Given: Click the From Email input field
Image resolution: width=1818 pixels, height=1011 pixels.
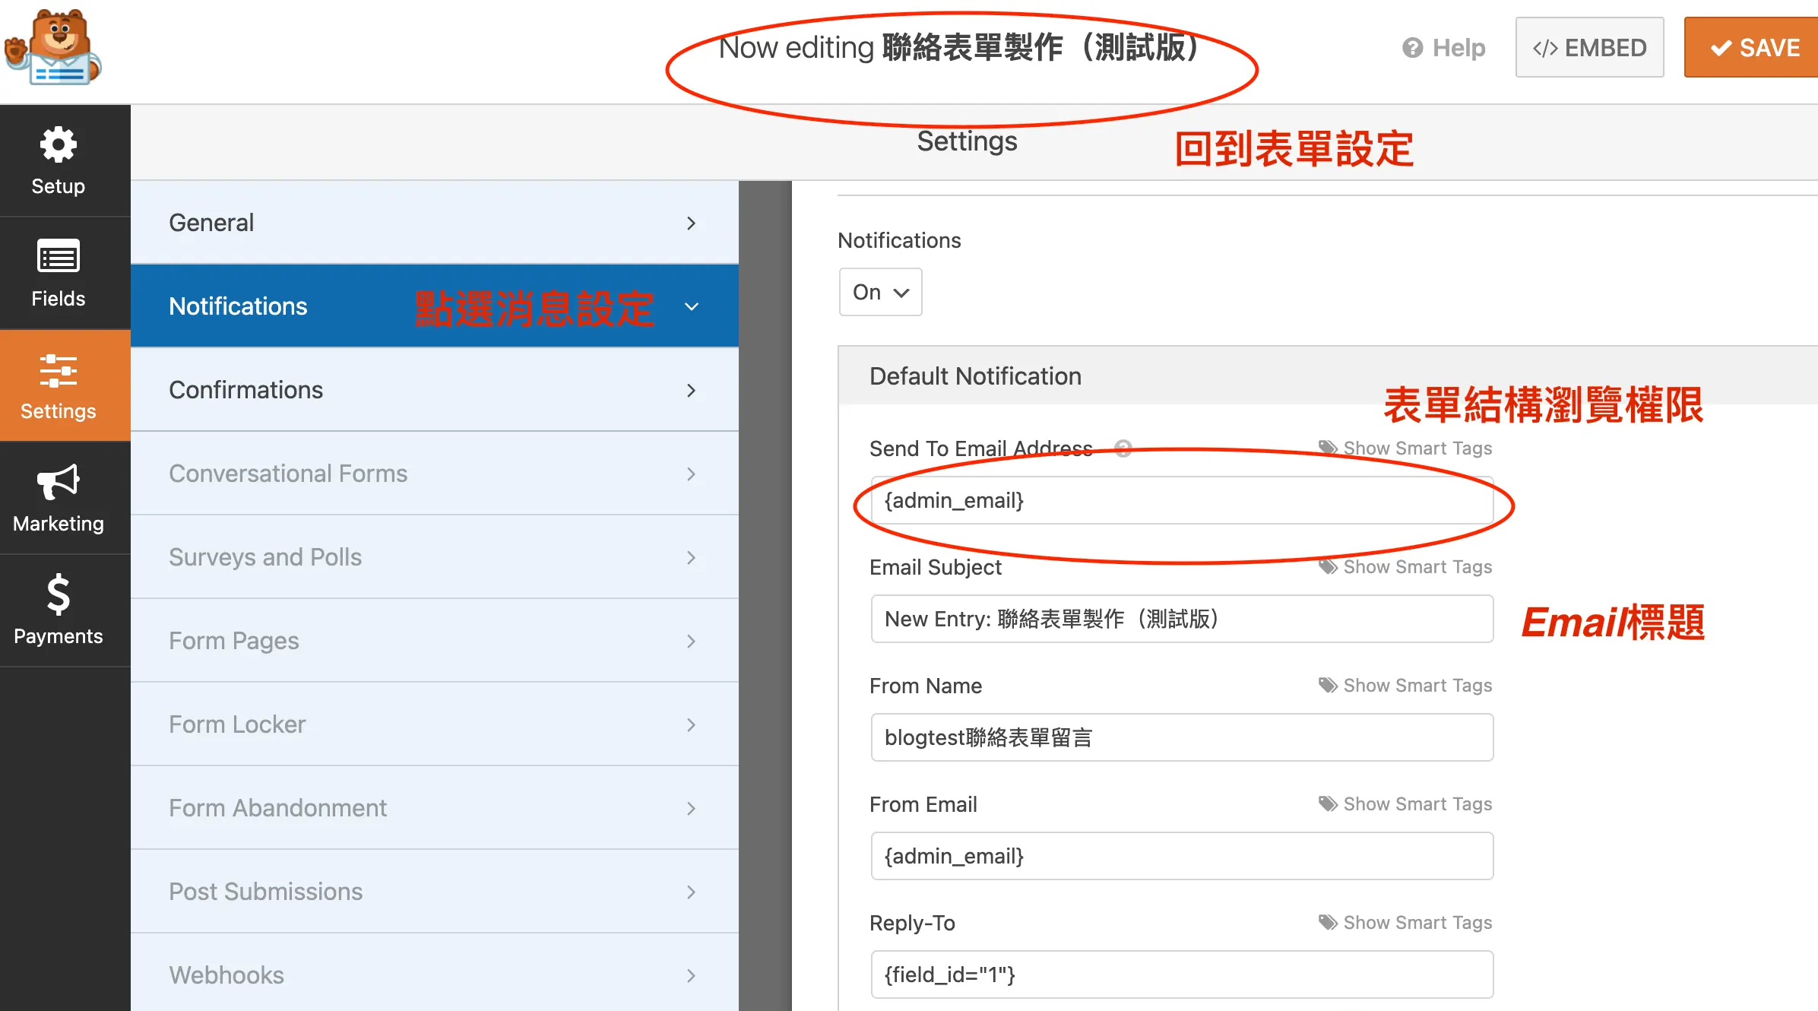Looking at the screenshot, I should click(1182, 856).
